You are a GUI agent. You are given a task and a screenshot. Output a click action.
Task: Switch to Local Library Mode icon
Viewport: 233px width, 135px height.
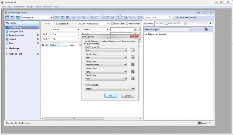[7, 17]
